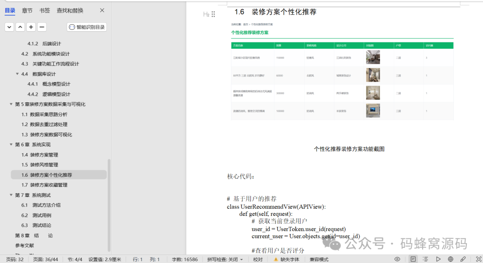The width and height of the screenshot is (483, 263).
Task: Close the navigation pane with the X
Action: (102, 10)
